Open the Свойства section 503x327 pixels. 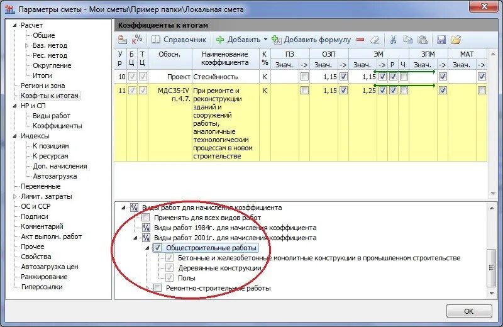pyautogui.click(x=36, y=257)
